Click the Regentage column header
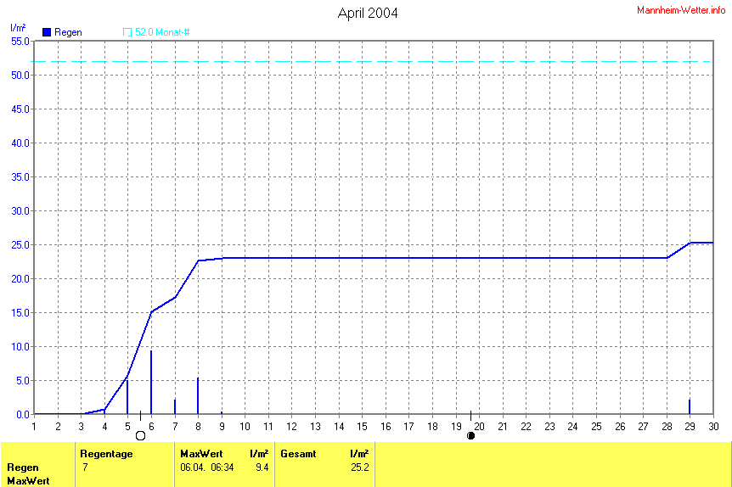Screen dimensions: 732x487 click(x=106, y=454)
